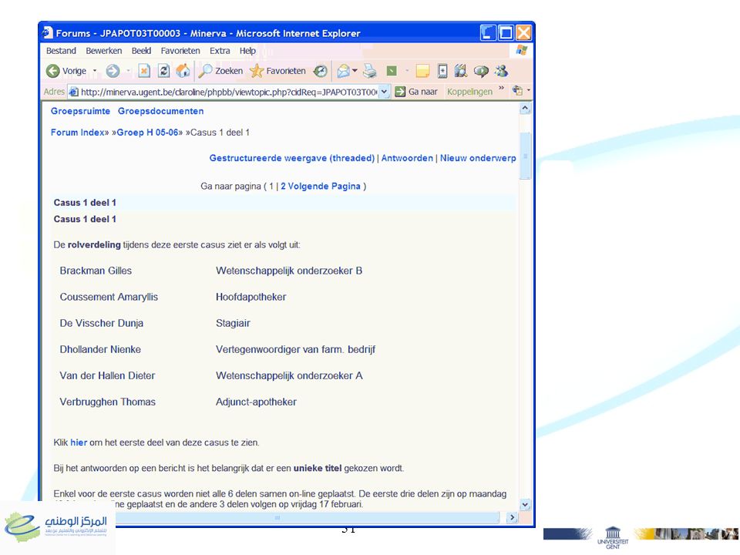Expand the address bar URL dropdown
This screenshot has width=740, height=555.
(x=385, y=92)
